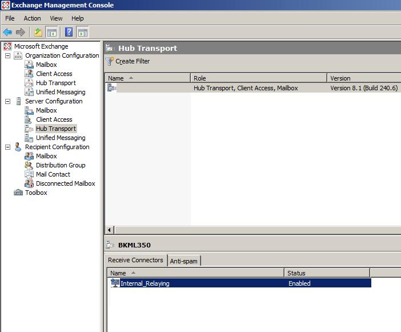
Task: Select Mailbox under Organization Configuration
Action: 46,65
